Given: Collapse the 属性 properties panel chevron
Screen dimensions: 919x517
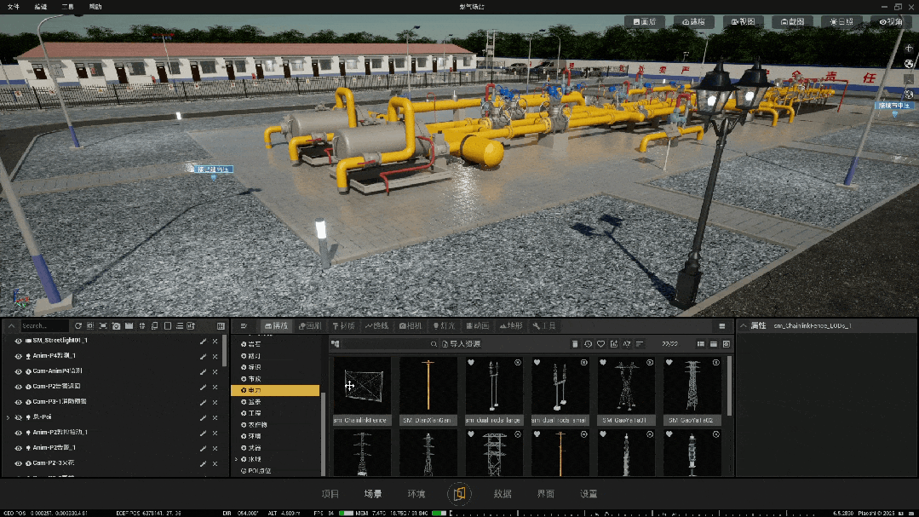Looking at the screenshot, I should [x=744, y=326].
